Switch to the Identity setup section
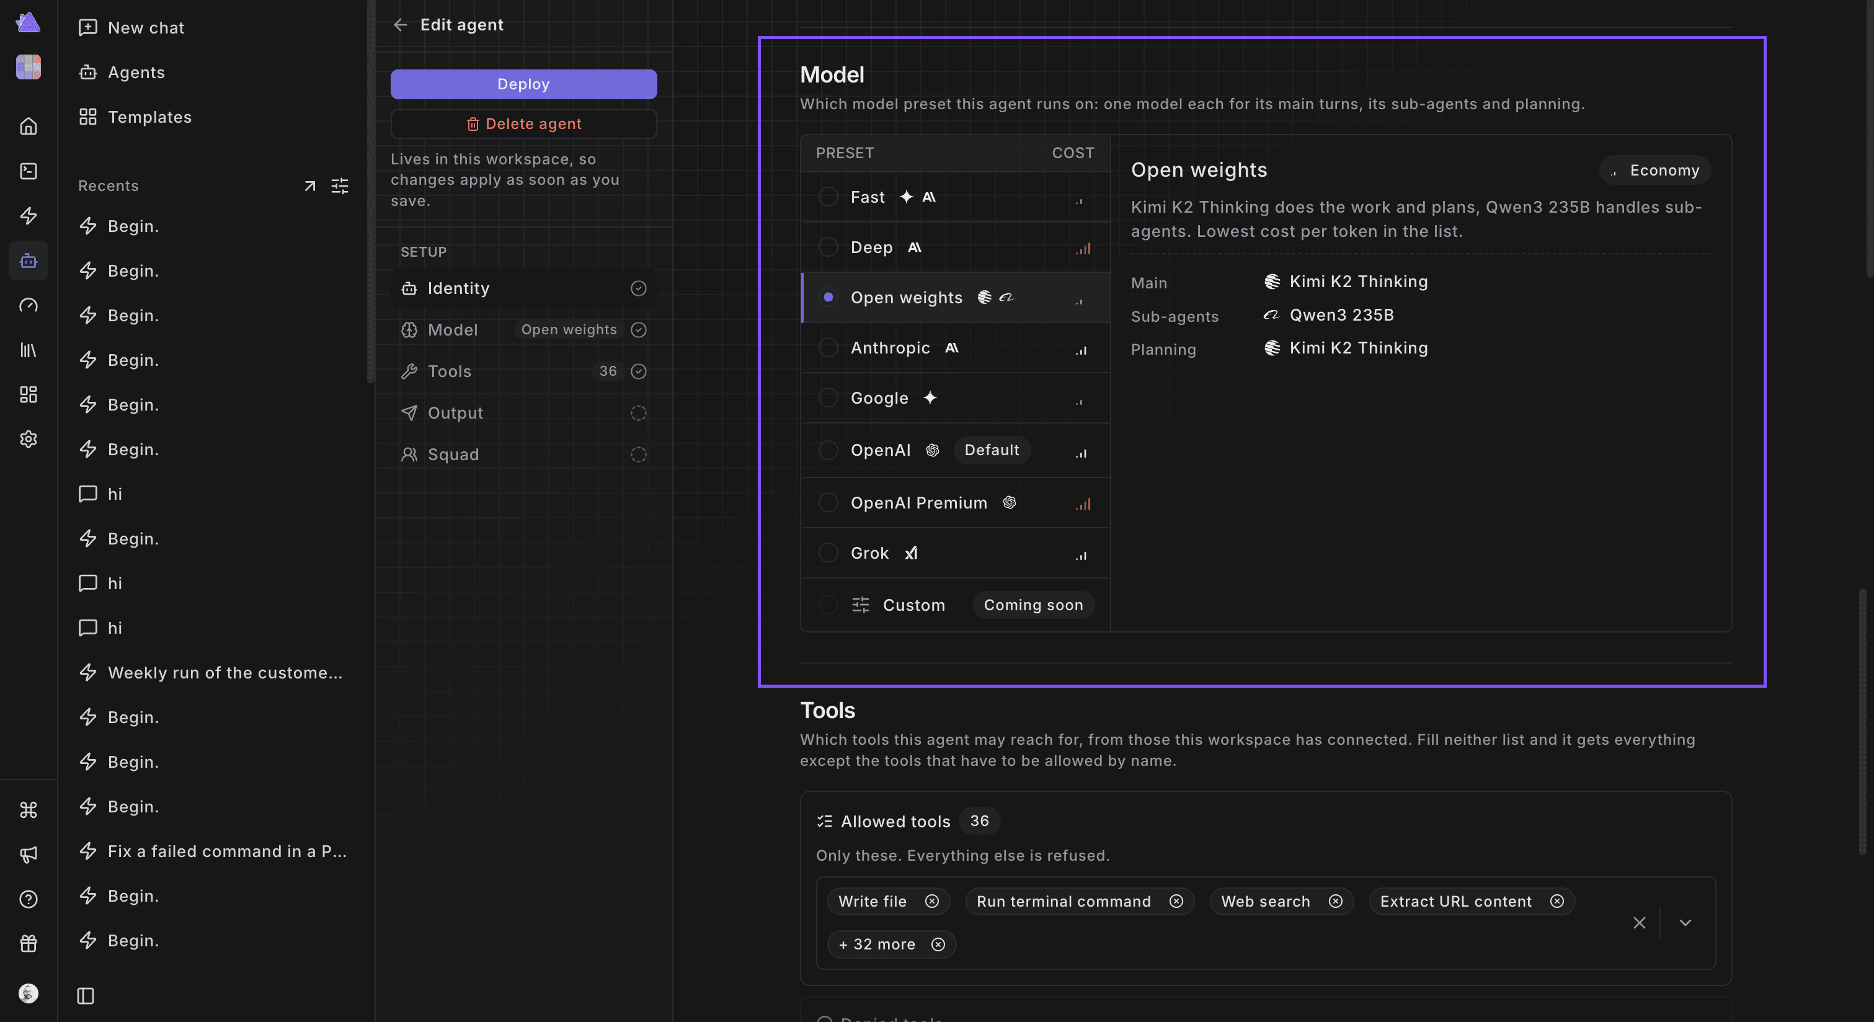 click(523, 289)
